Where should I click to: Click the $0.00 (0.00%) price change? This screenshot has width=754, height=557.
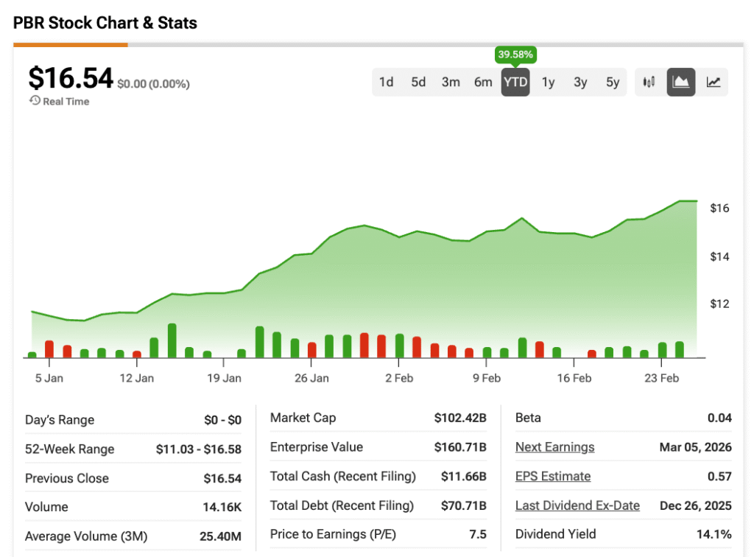153,84
